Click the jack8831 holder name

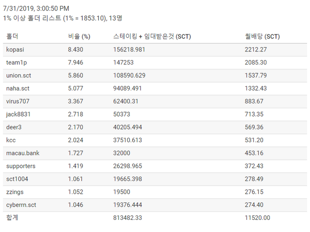coord(18,114)
